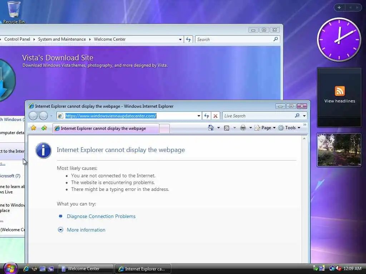Click the Refresh button in Internet Explorer
The width and height of the screenshot is (366, 274).
point(206,116)
